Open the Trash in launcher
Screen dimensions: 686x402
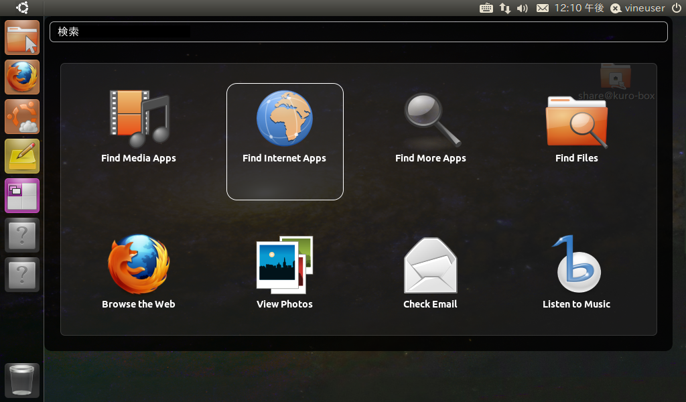point(22,381)
